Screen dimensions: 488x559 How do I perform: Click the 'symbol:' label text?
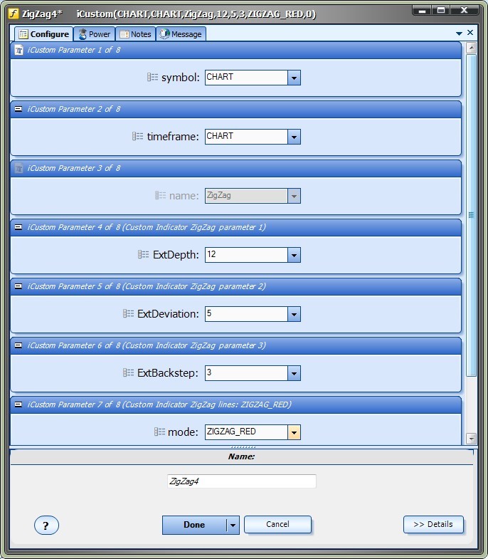181,78
